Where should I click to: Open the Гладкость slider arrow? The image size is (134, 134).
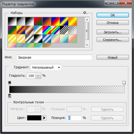[x=38, y=76]
